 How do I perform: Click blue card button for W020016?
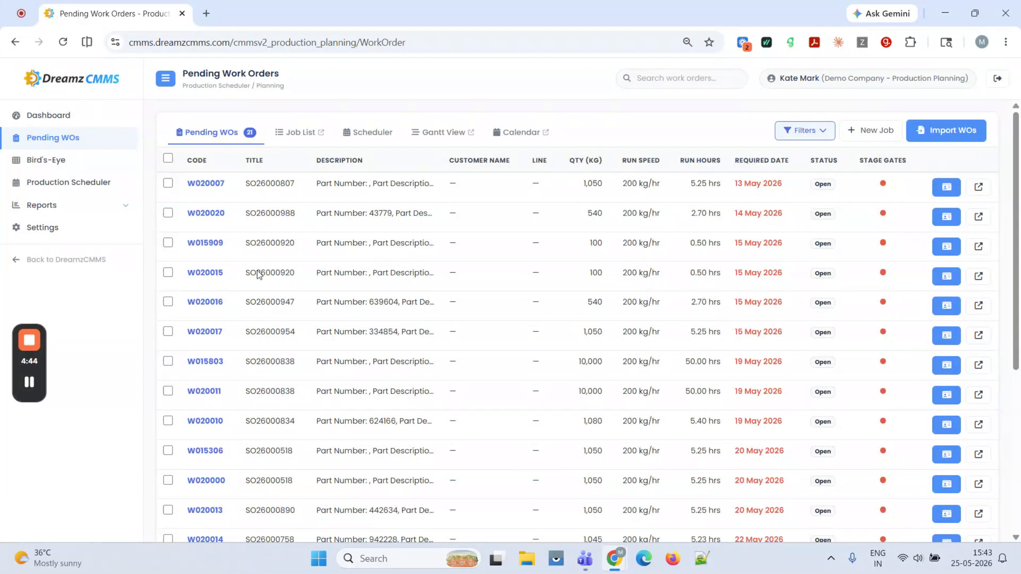[x=946, y=305]
